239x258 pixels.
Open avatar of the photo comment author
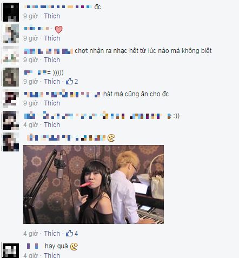[11, 142]
